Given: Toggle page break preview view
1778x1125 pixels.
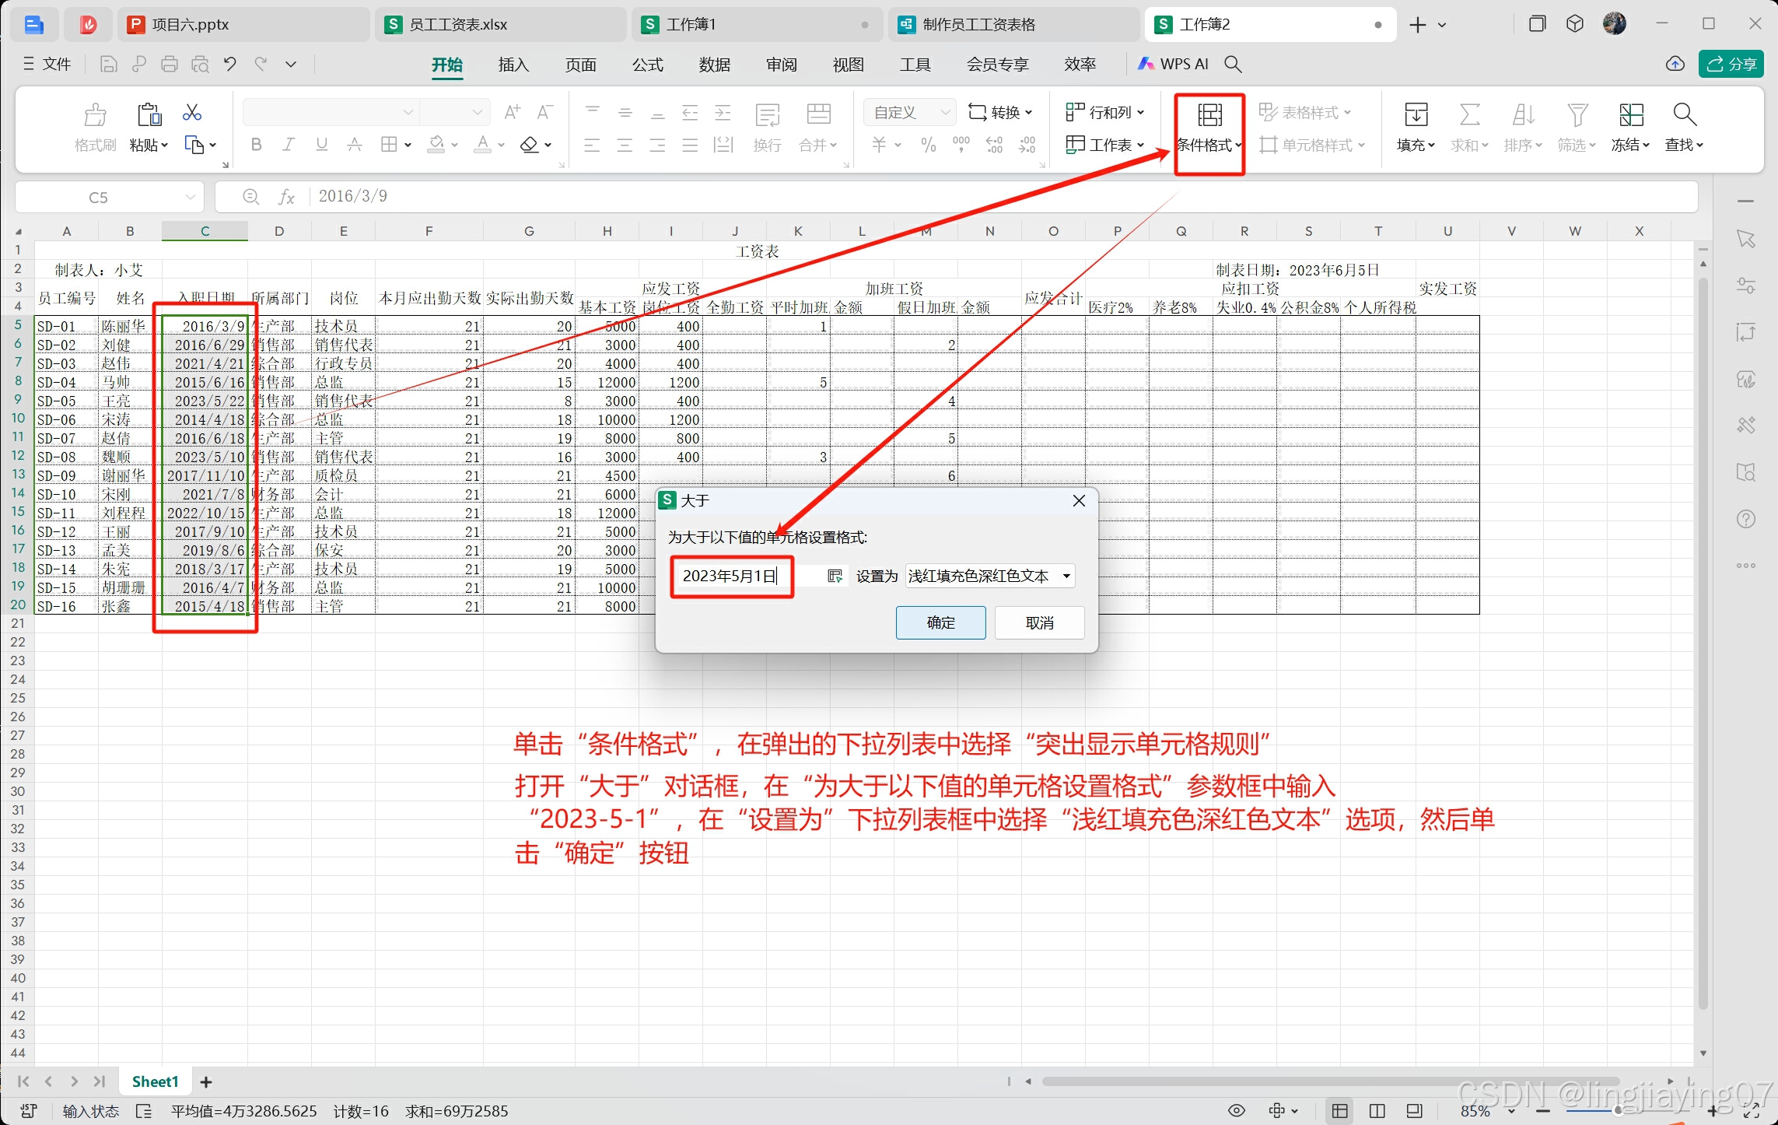Looking at the screenshot, I should pyautogui.click(x=1377, y=1110).
